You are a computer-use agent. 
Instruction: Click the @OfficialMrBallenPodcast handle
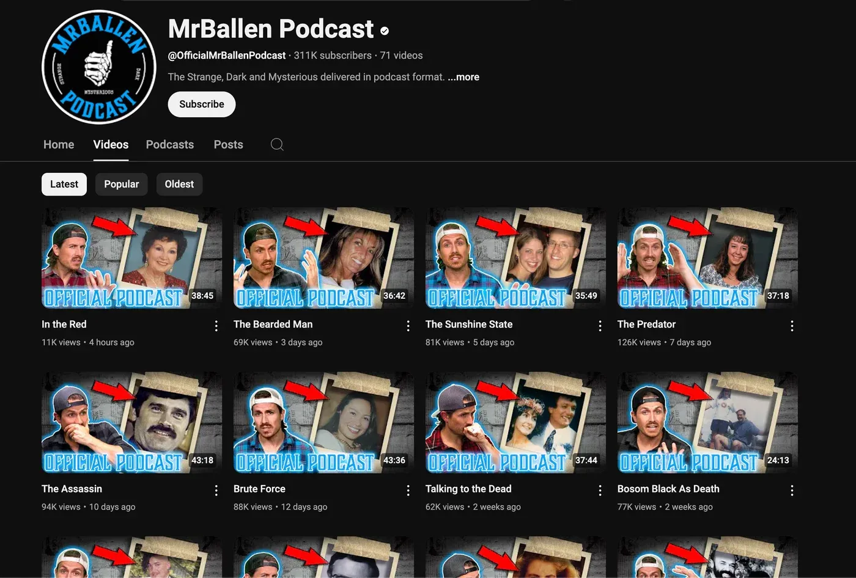pyautogui.click(x=227, y=56)
